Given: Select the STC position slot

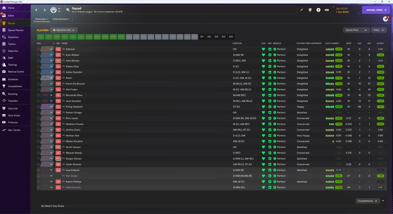Looking at the screenshot, I should pos(121,37).
